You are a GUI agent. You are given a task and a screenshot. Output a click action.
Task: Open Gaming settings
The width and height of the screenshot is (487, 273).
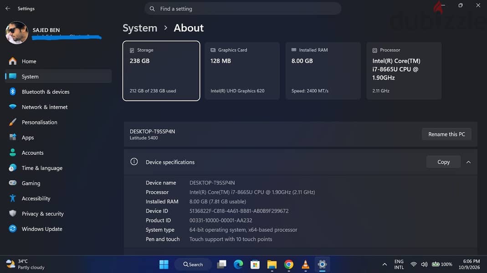coord(58,183)
